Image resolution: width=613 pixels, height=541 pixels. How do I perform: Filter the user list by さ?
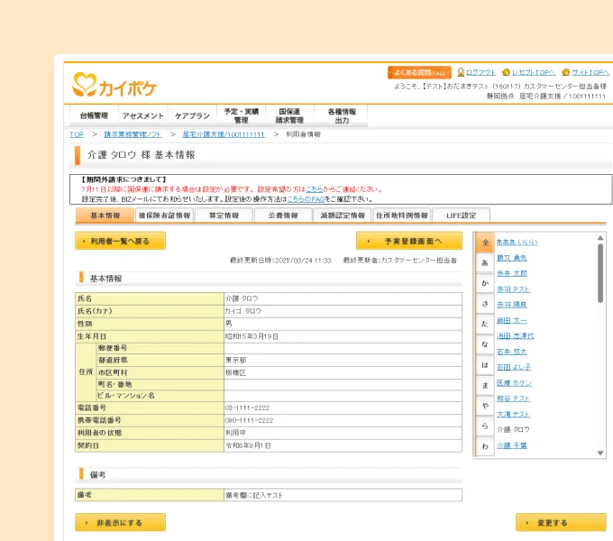pyautogui.click(x=485, y=303)
